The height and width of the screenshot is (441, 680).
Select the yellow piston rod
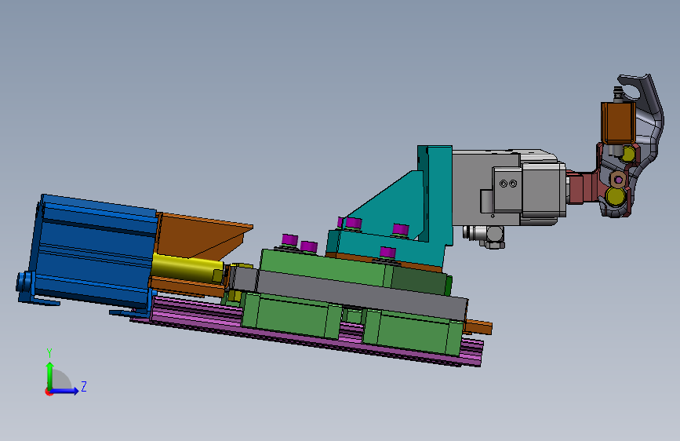pyautogui.click(x=187, y=268)
